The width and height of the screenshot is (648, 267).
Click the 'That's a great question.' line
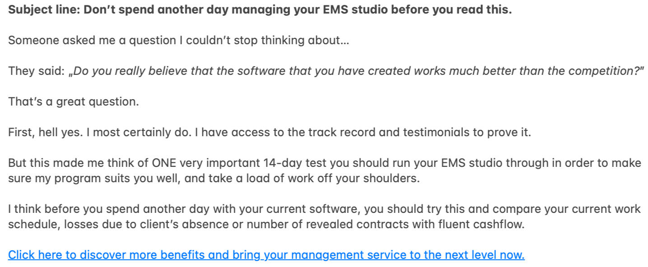coord(74,102)
